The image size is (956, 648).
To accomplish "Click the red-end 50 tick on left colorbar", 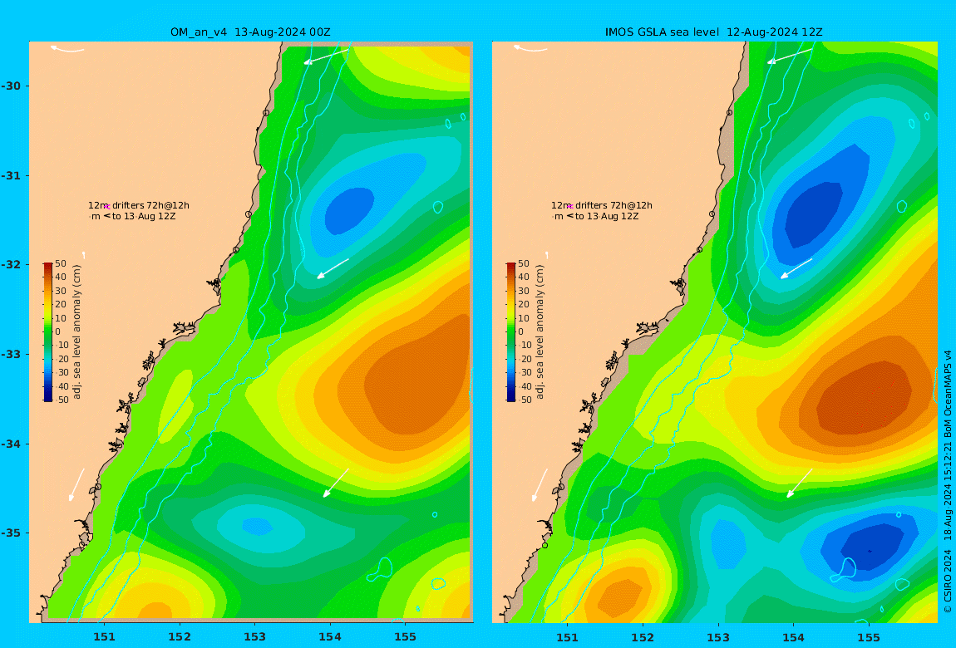I will click(61, 263).
